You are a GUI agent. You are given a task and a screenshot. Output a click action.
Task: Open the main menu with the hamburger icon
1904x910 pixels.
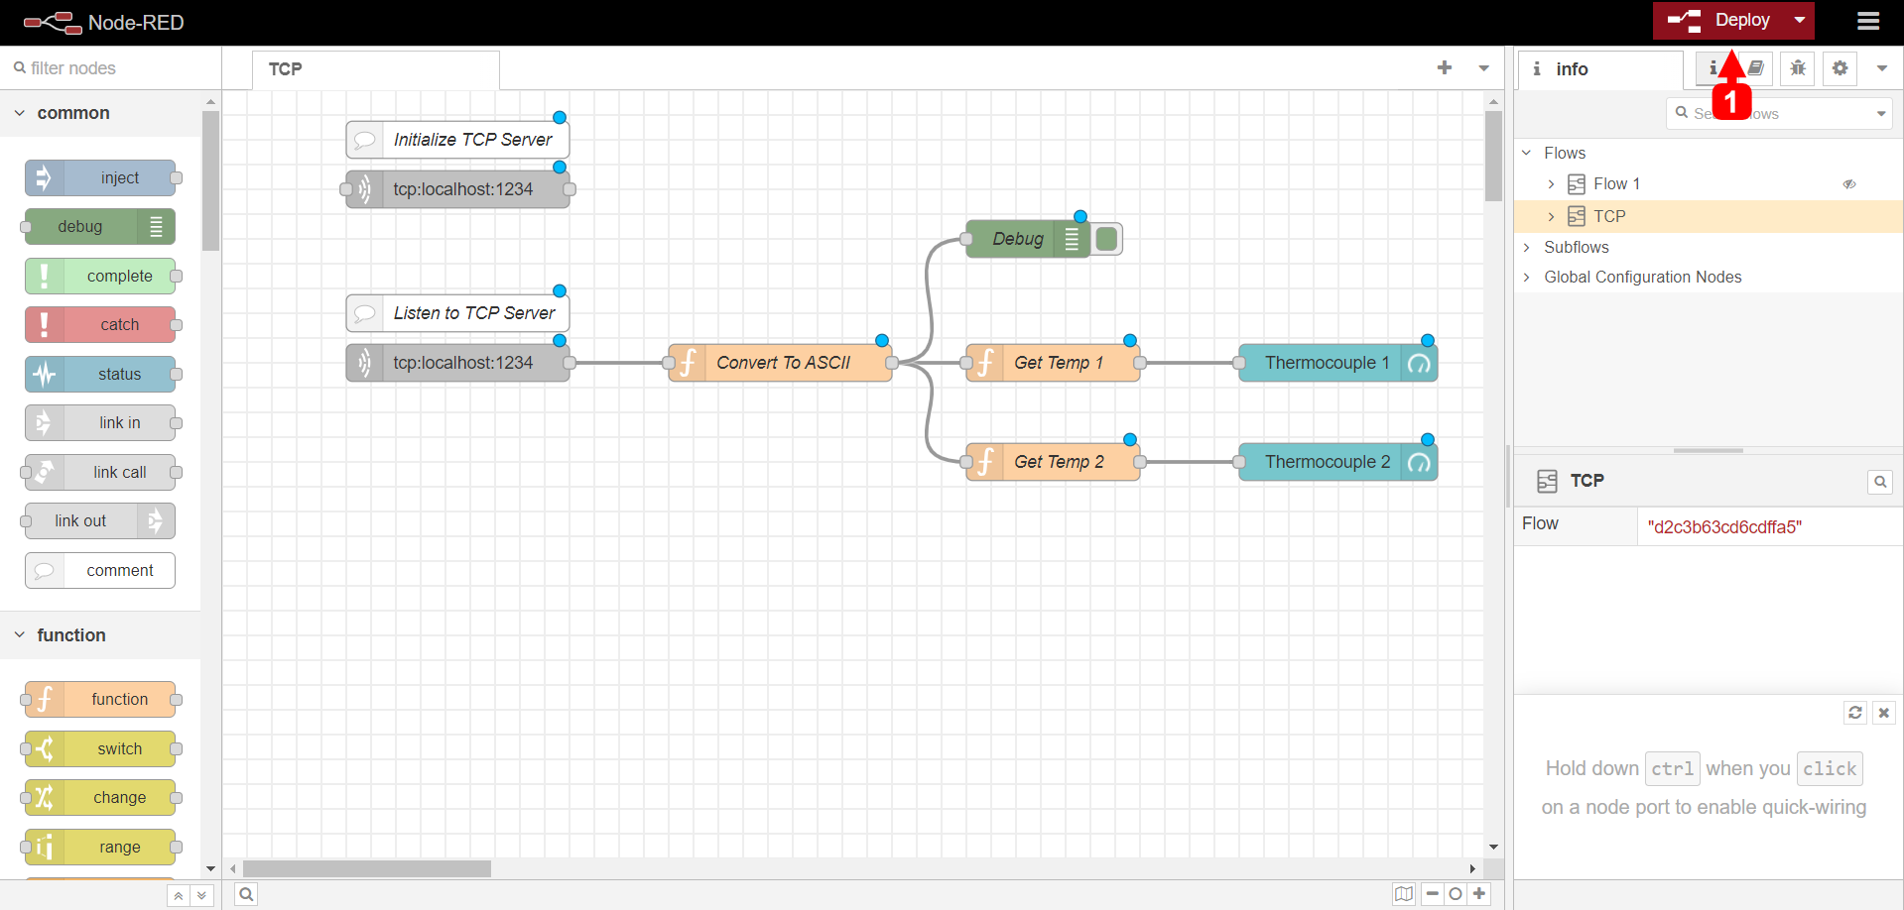tap(1868, 21)
